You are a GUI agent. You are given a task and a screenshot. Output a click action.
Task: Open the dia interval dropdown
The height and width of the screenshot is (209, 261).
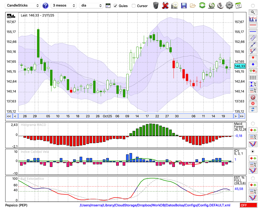[x=91, y=5]
